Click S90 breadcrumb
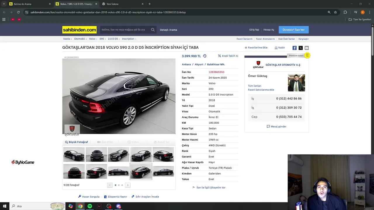 coord(102,39)
